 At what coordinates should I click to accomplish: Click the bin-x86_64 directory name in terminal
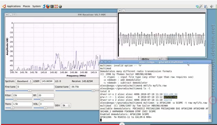tap(170, 94)
